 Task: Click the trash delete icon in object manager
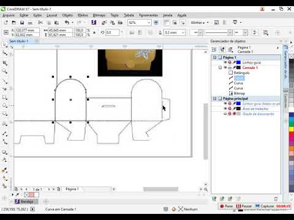[x=276, y=199]
